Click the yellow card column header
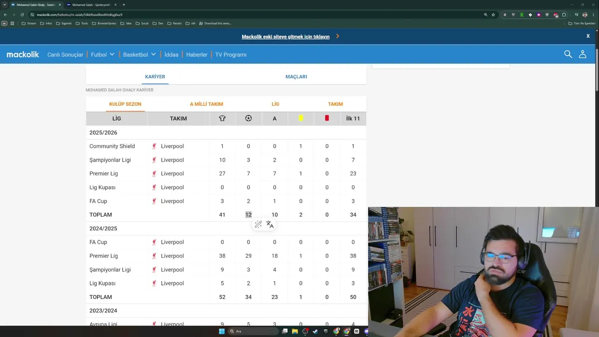 click(301, 118)
